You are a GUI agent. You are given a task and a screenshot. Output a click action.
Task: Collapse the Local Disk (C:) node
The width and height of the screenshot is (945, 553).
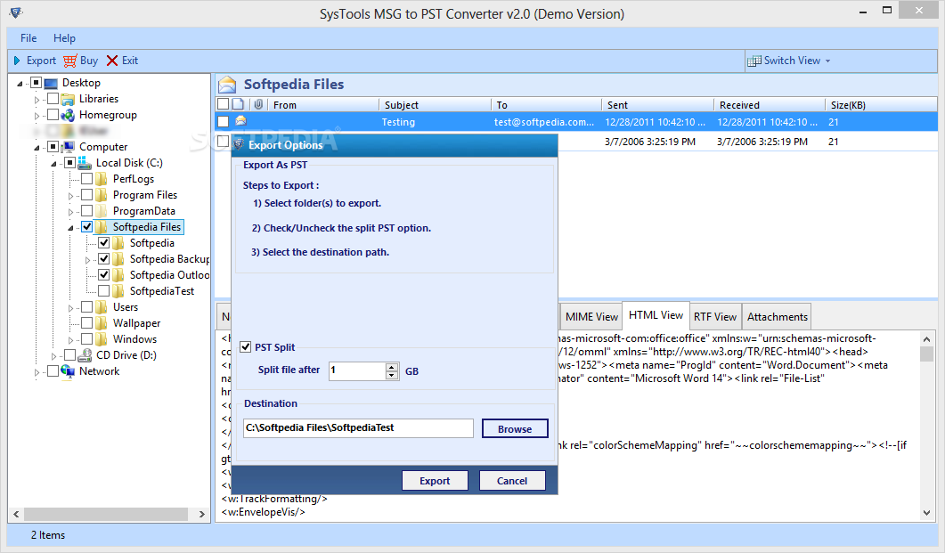(53, 163)
